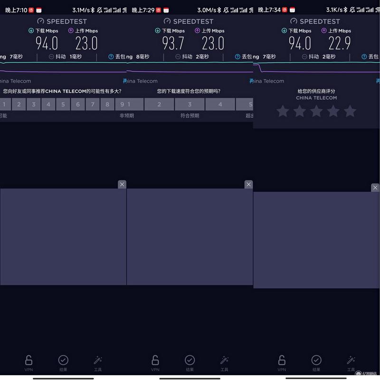
Task: Tap the 抖动 jitter icon in the 7:34 screen
Action: [x=304, y=57]
